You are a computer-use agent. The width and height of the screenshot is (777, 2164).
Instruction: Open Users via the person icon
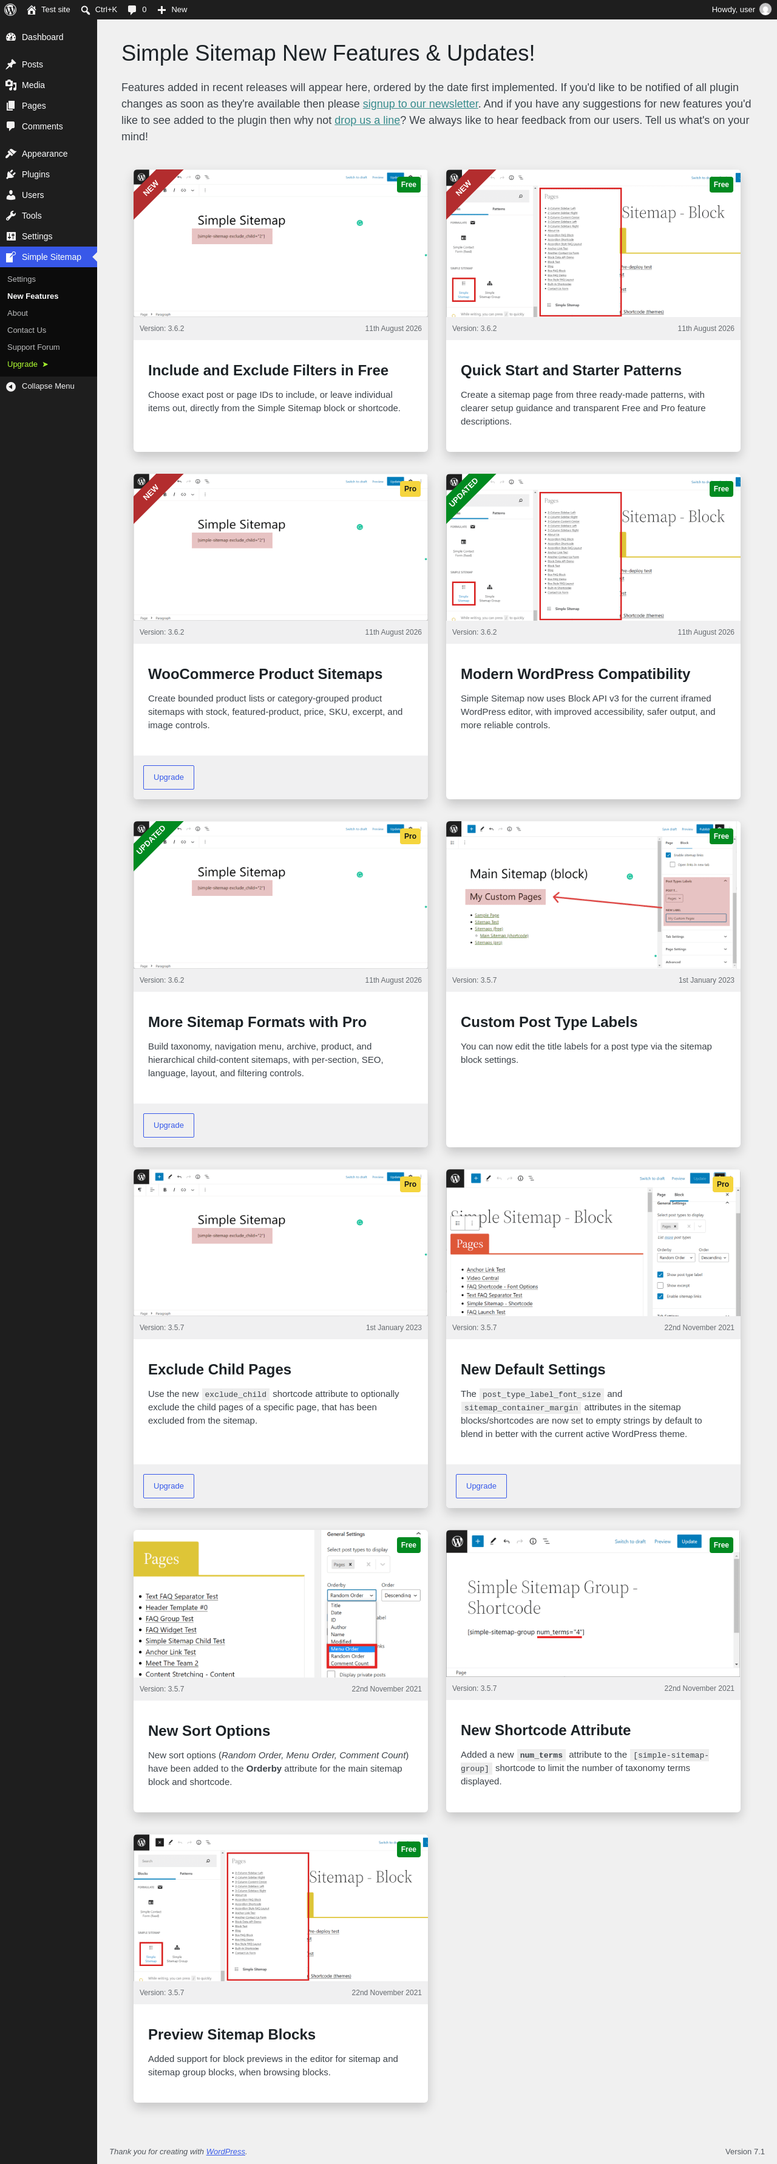click(11, 195)
